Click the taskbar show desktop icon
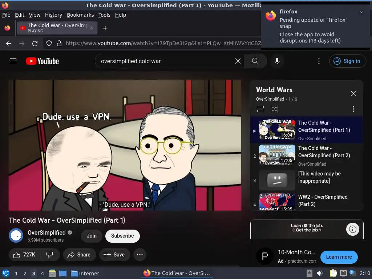The width and height of the screenshot is (372, 279). tap(62, 273)
